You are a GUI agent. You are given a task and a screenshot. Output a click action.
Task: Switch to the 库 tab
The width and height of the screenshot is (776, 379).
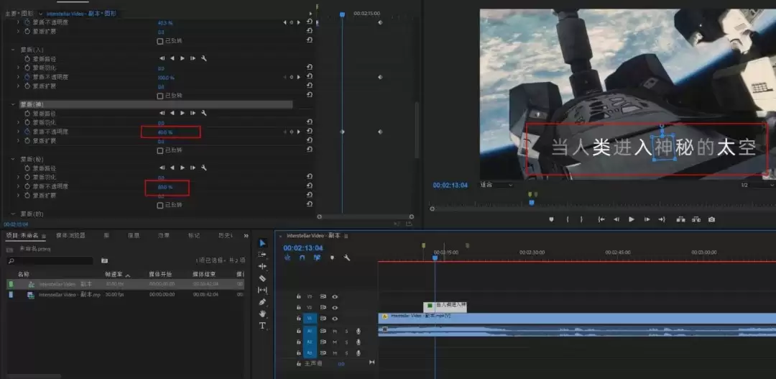(106, 236)
